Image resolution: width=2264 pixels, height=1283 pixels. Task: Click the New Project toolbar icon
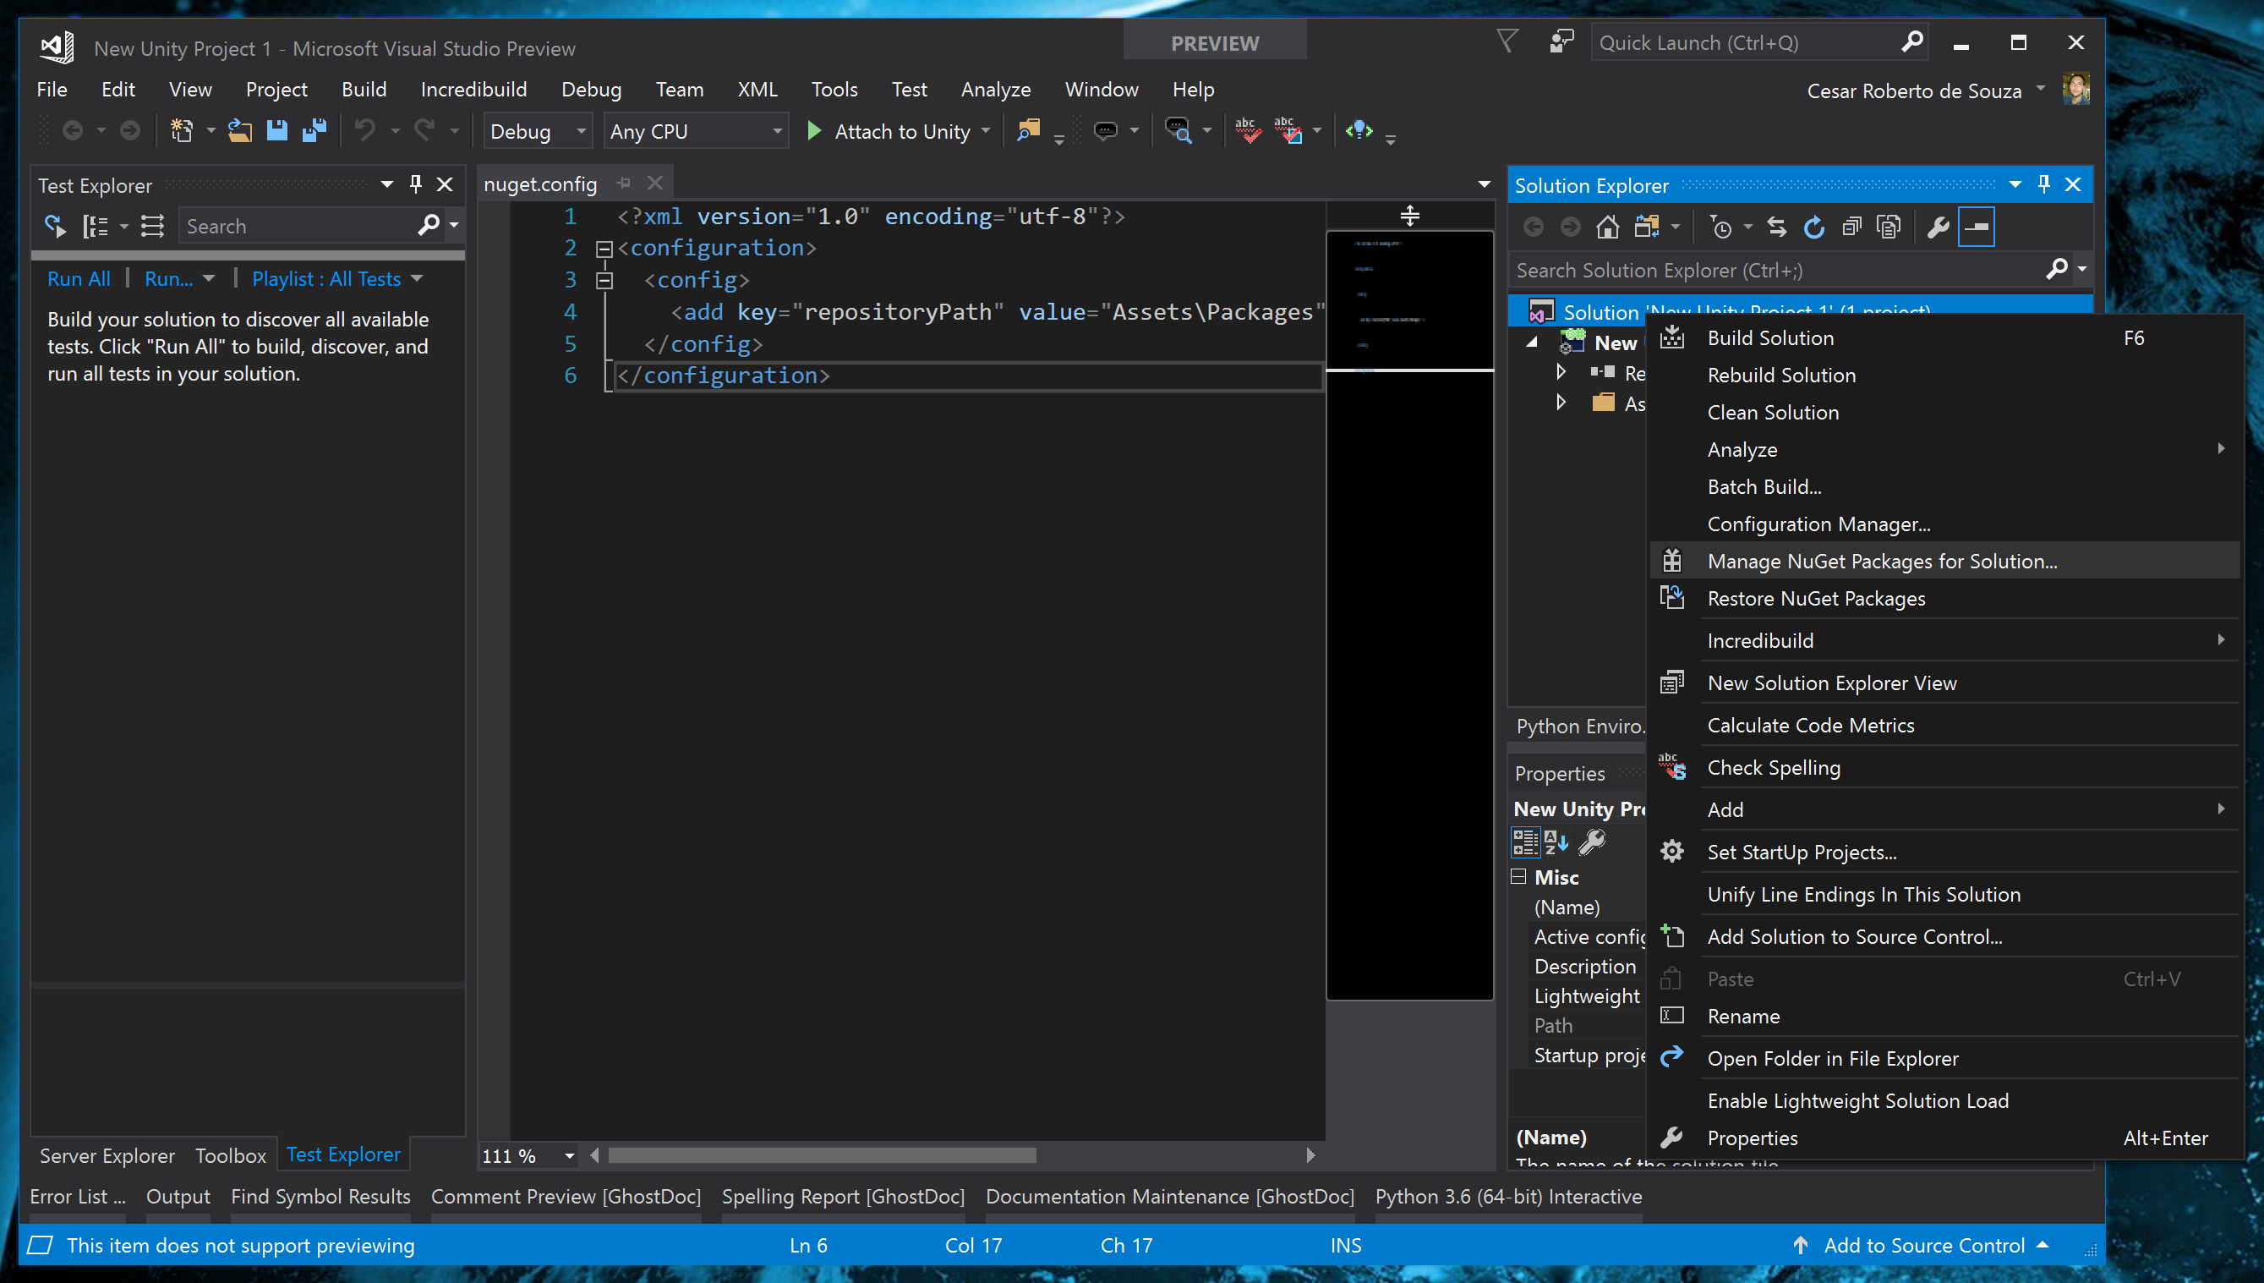(182, 131)
